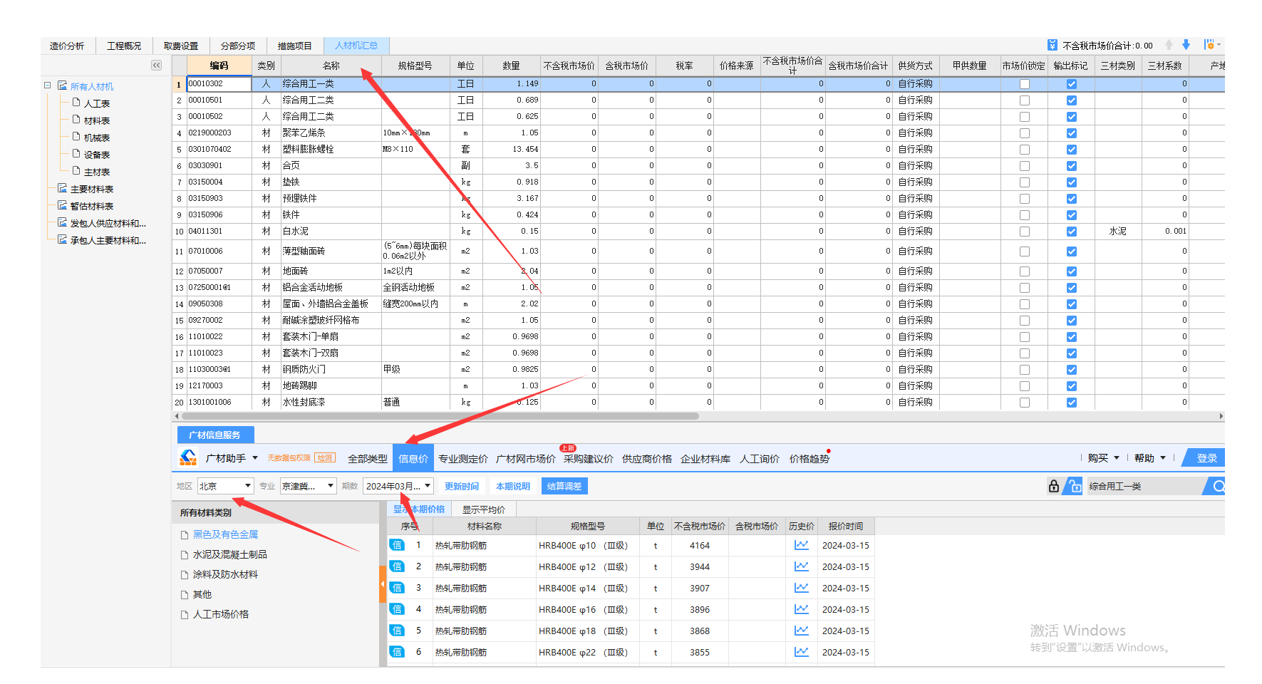Toggle 输出标记 checkbox for 塑料膨胀螺栓
Image resolution: width=1262 pixels, height=684 pixels.
point(1072,150)
